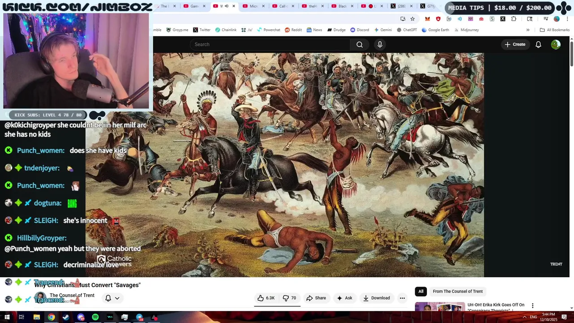Click the Share button
574x323 pixels.
click(316, 298)
